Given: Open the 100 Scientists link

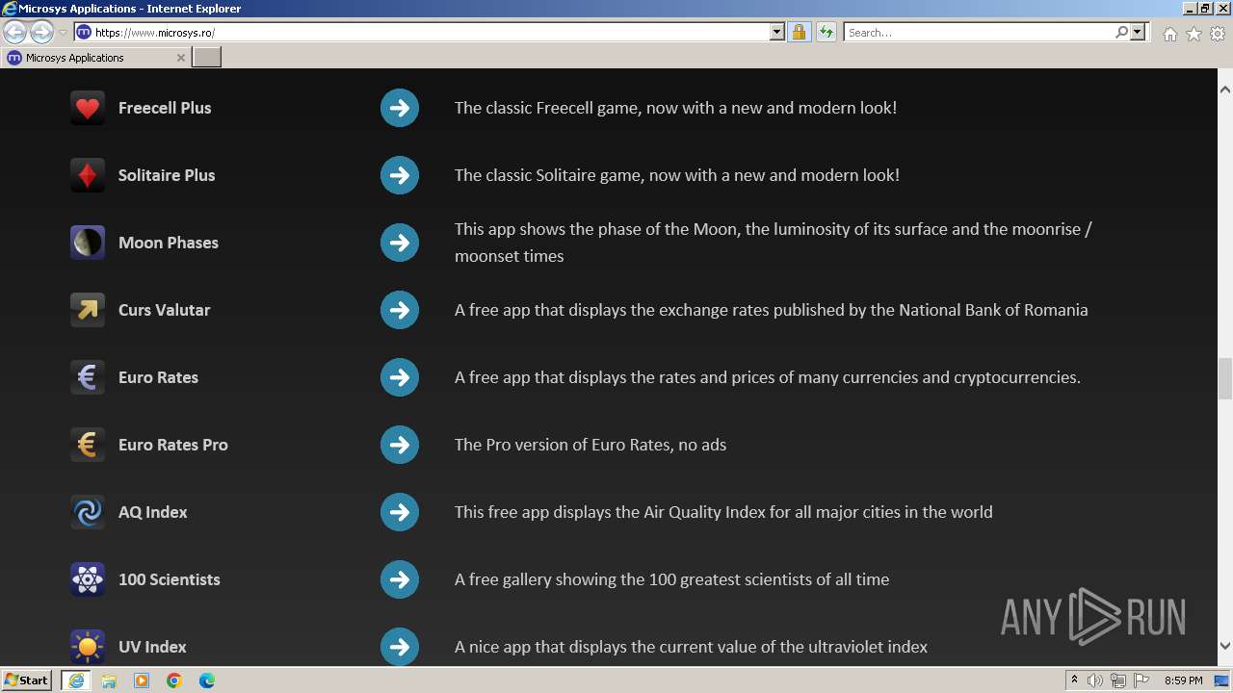Looking at the screenshot, I should pos(170,579).
